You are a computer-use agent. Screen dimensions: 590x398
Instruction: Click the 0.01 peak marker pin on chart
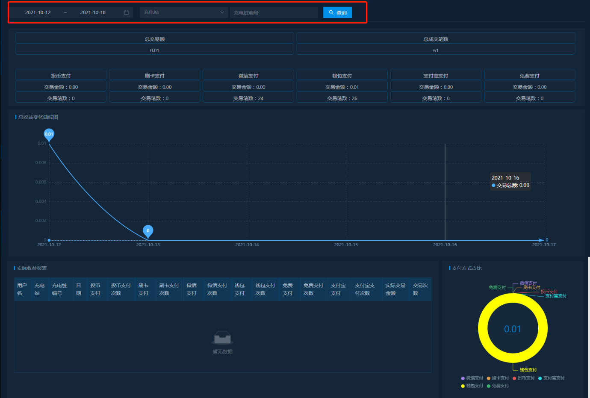coord(49,134)
